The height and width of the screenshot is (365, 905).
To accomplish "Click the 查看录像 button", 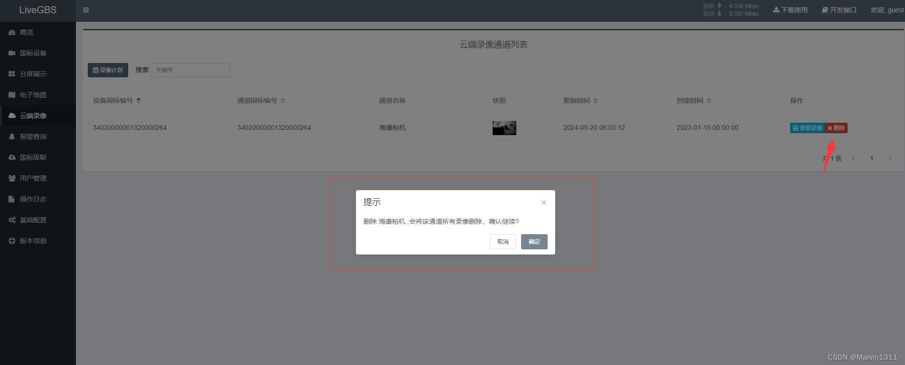I will 807,128.
